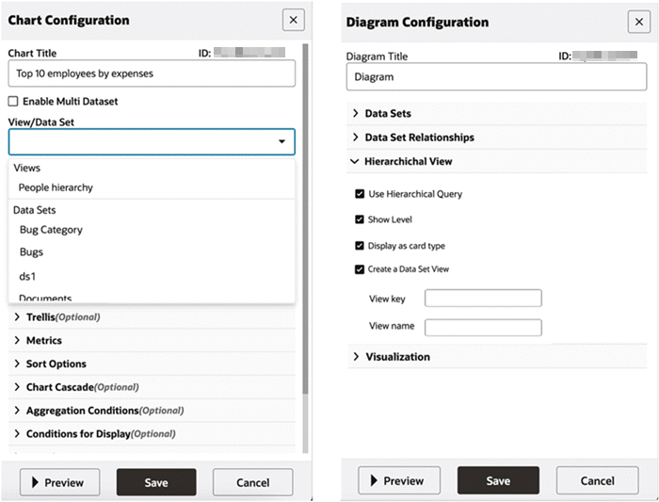Select People hierarchy from the Views list
The image size is (659, 502).
[x=56, y=187]
